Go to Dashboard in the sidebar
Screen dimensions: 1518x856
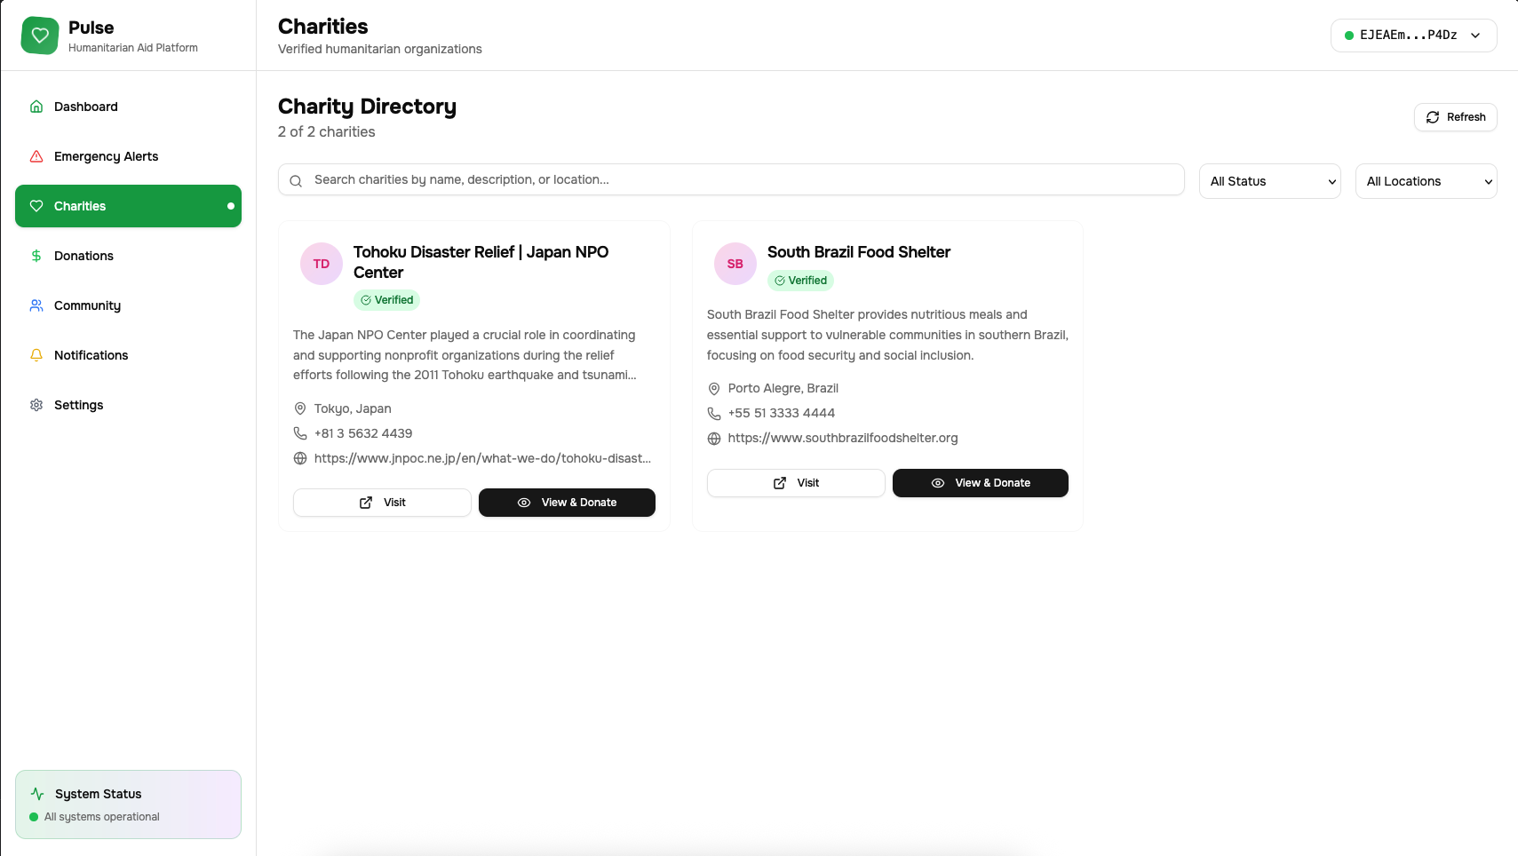pos(85,107)
